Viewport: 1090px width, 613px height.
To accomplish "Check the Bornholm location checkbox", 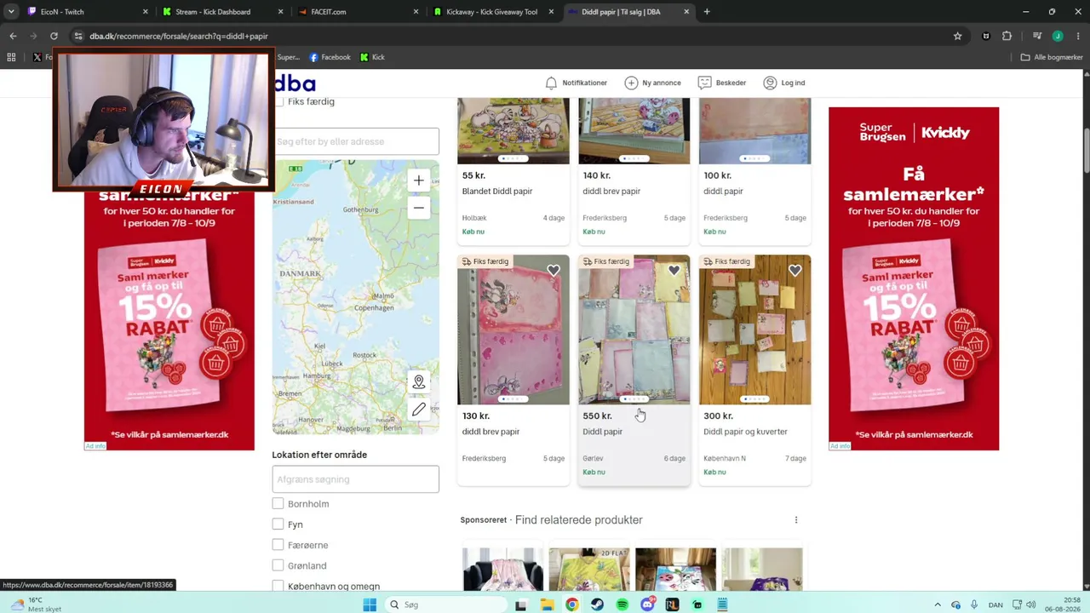I will pyautogui.click(x=278, y=504).
